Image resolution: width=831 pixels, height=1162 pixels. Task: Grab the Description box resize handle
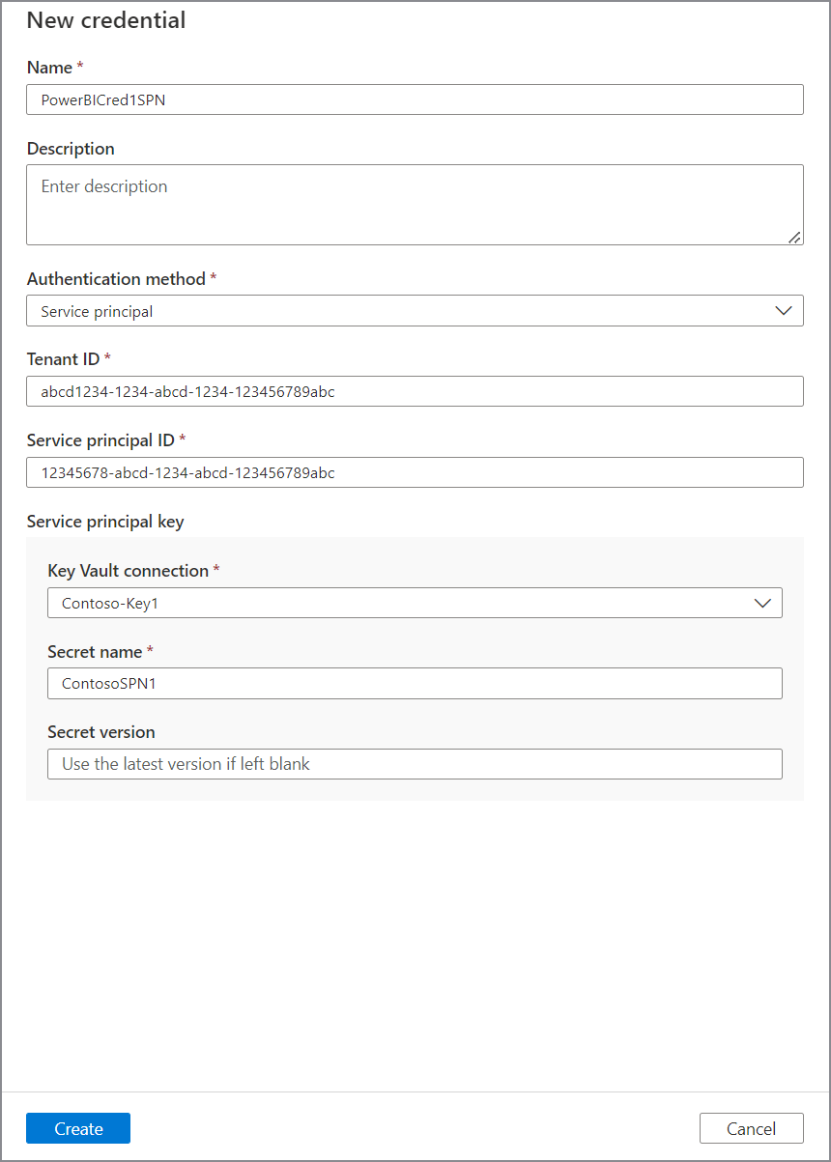pyautogui.click(x=794, y=237)
